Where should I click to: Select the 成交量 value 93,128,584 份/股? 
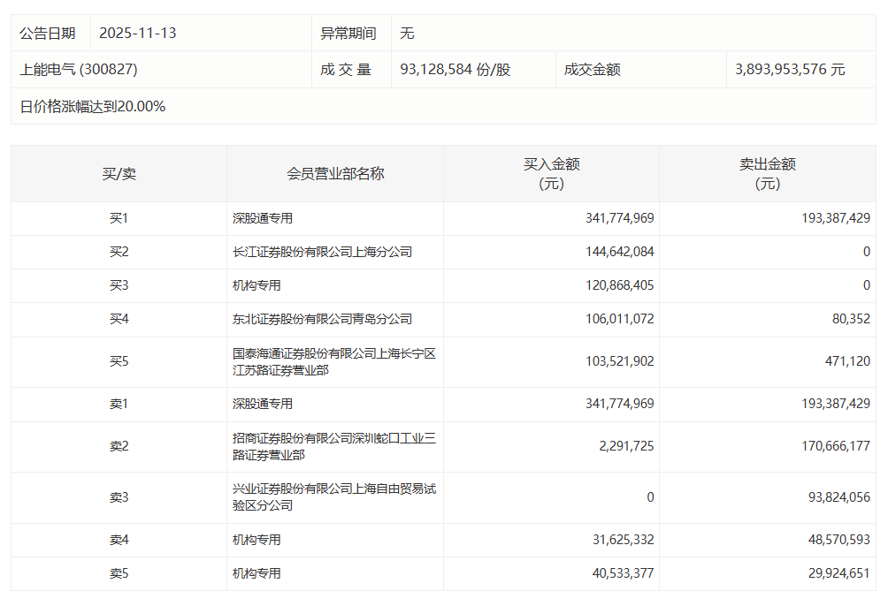(455, 69)
